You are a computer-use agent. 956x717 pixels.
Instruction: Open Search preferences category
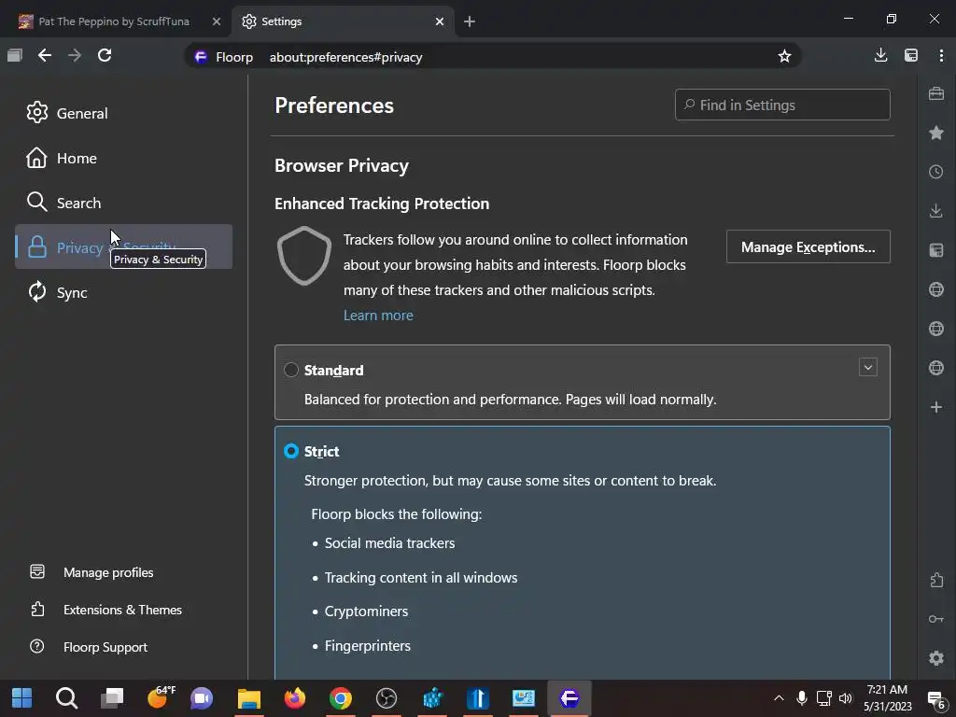pos(124,203)
